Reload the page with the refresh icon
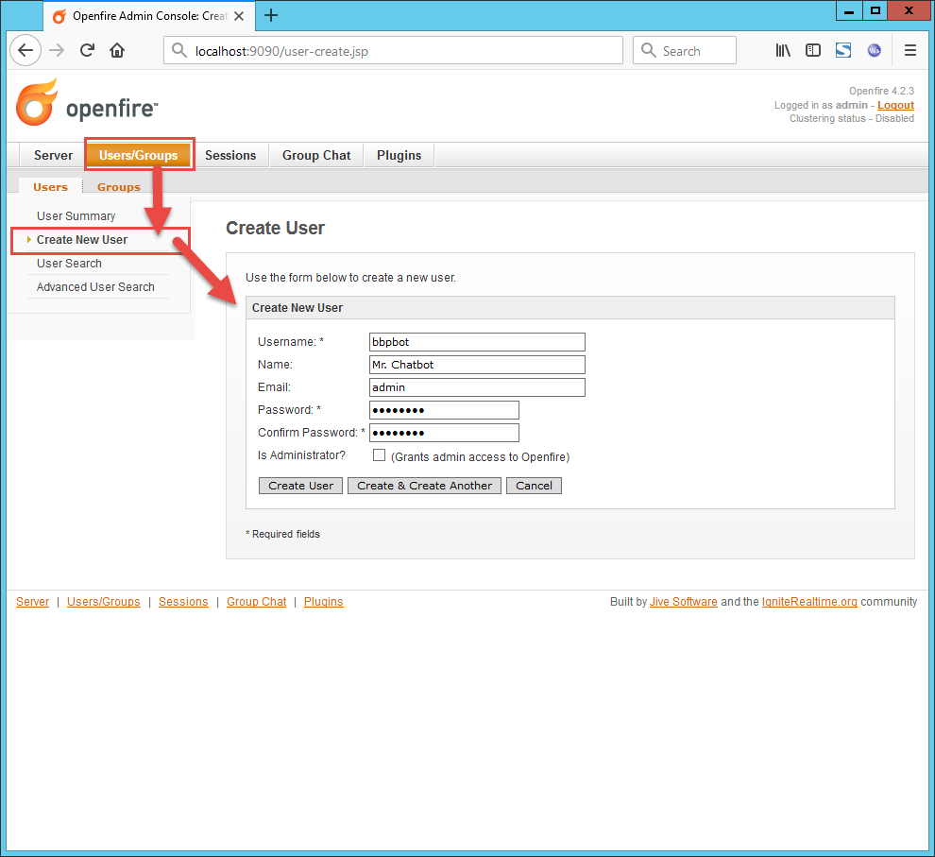This screenshot has height=857, width=935. pos(87,50)
